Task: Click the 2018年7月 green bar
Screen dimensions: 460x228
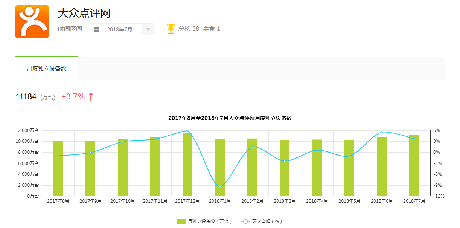Action: click(x=414, y=165)
